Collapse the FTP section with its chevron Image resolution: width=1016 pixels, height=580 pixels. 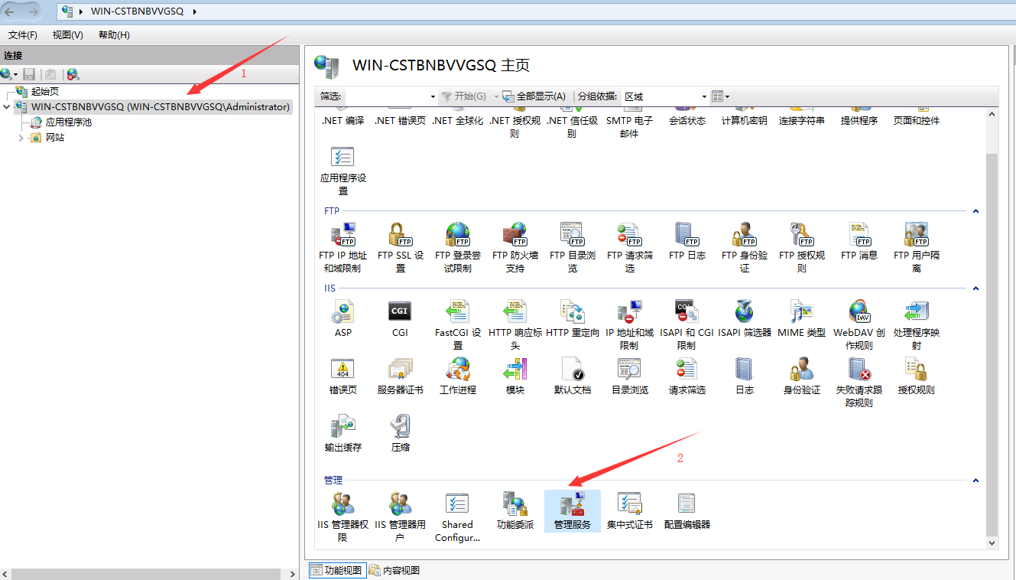point(975,211)
